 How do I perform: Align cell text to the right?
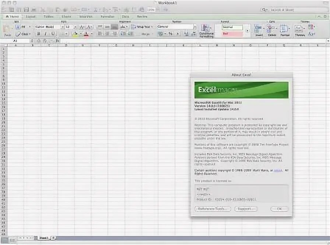pyautogui.click(x=114, y=33)
